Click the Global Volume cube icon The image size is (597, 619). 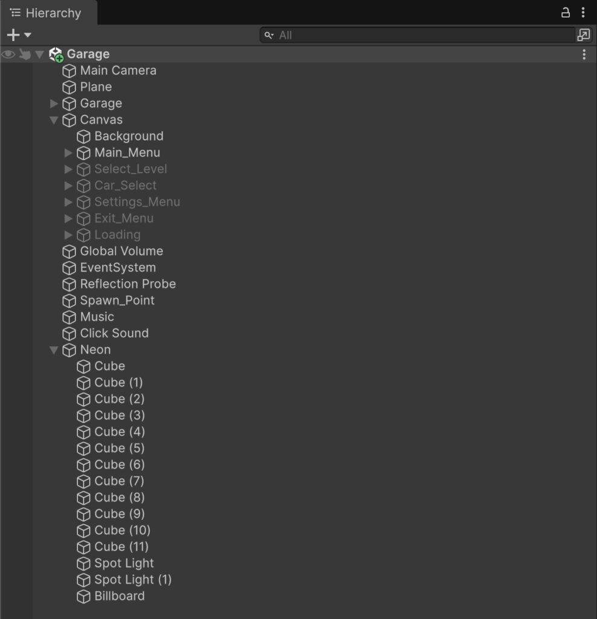[x=69, y=251]
